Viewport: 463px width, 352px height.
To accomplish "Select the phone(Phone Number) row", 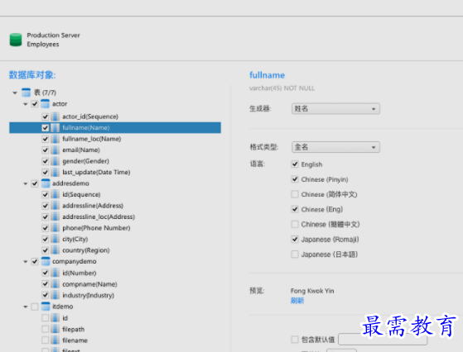I will coord(115,228).
